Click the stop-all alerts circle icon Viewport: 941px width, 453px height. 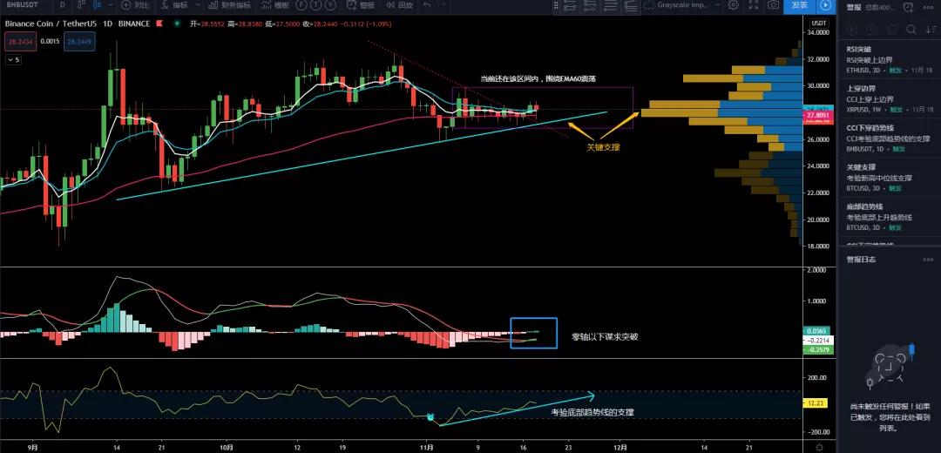(x=871, y=30)
